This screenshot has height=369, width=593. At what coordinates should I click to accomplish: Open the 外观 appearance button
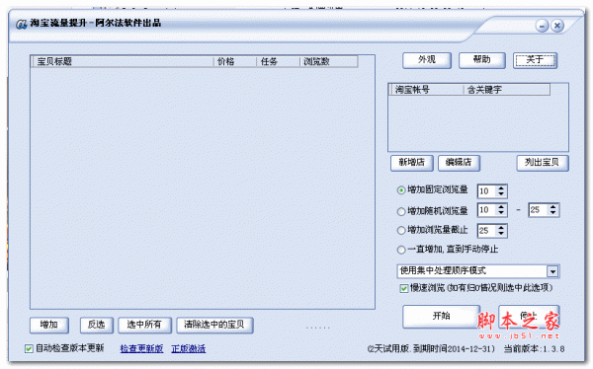427,60
